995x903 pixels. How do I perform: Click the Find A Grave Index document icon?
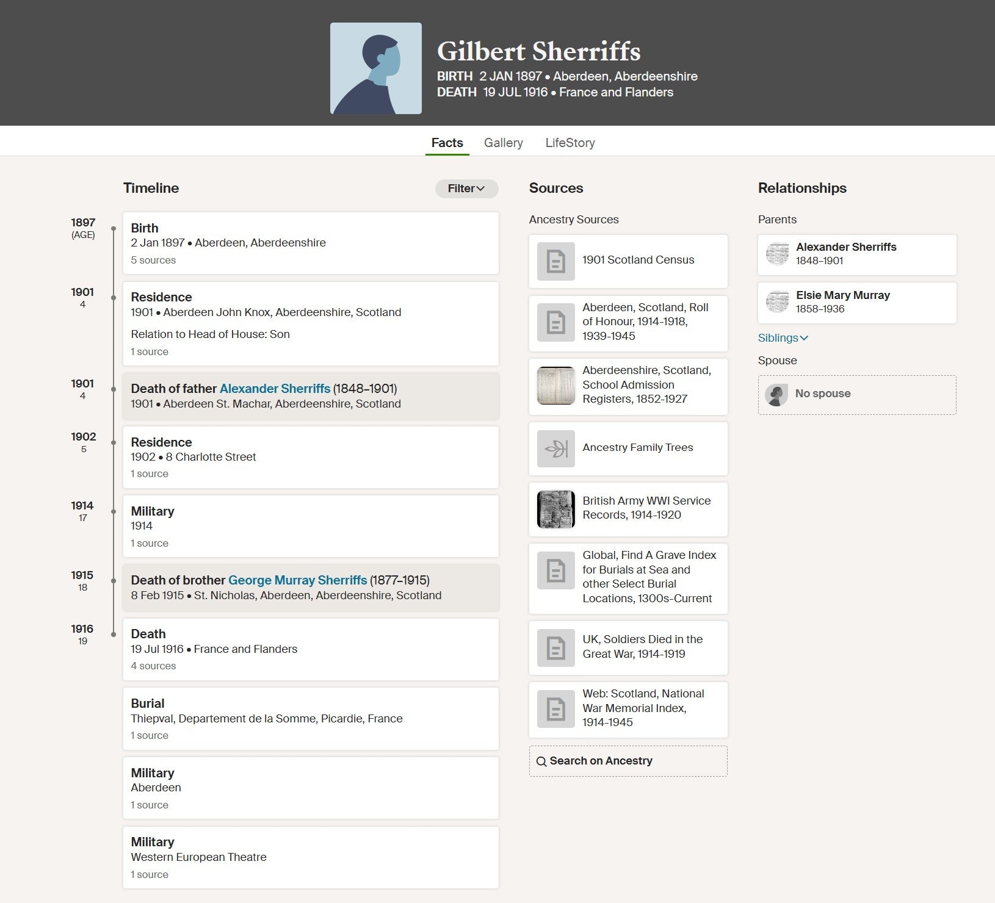click(x=555, y=570)
